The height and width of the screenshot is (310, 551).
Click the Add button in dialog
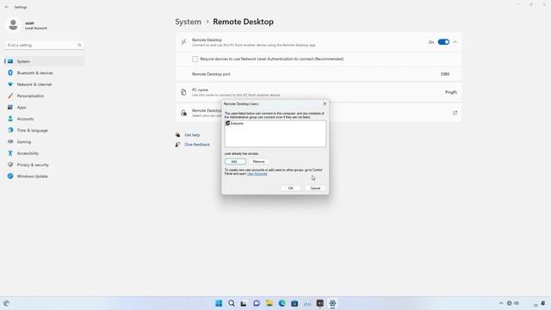coord(235,161)
